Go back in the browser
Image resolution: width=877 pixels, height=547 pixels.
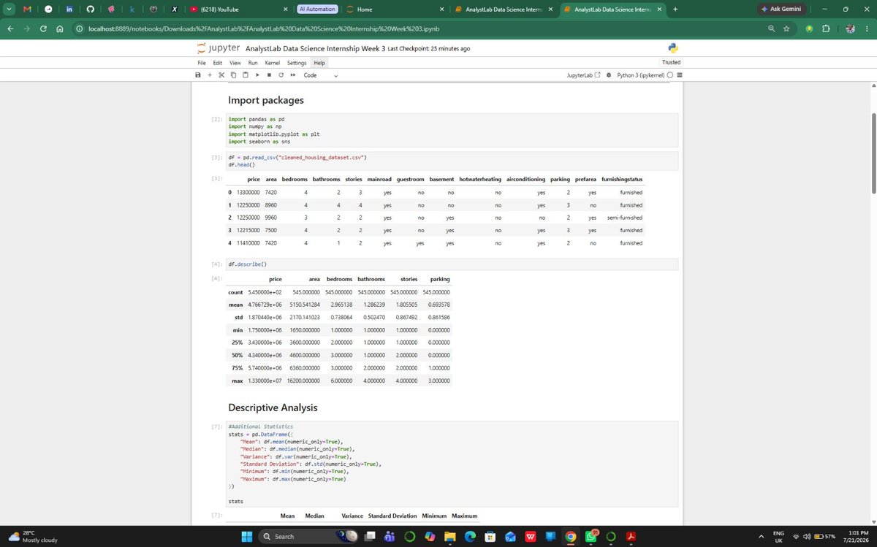point(11,28)
